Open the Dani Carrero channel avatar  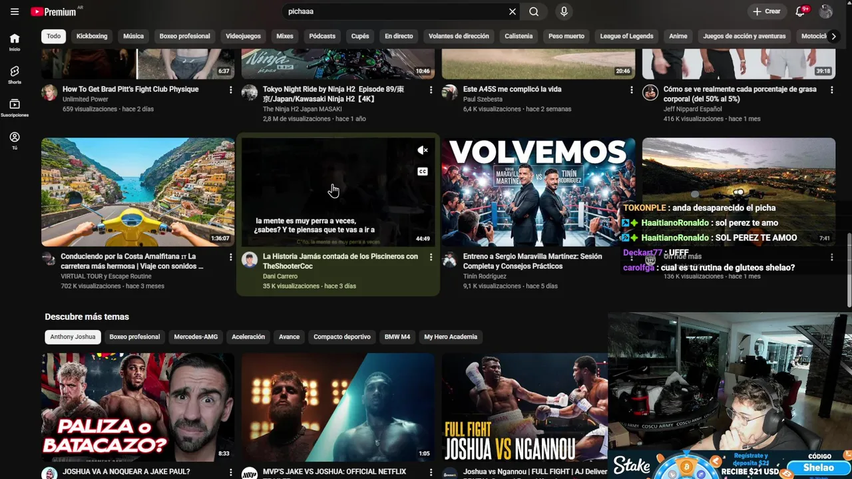pos(250,259)
